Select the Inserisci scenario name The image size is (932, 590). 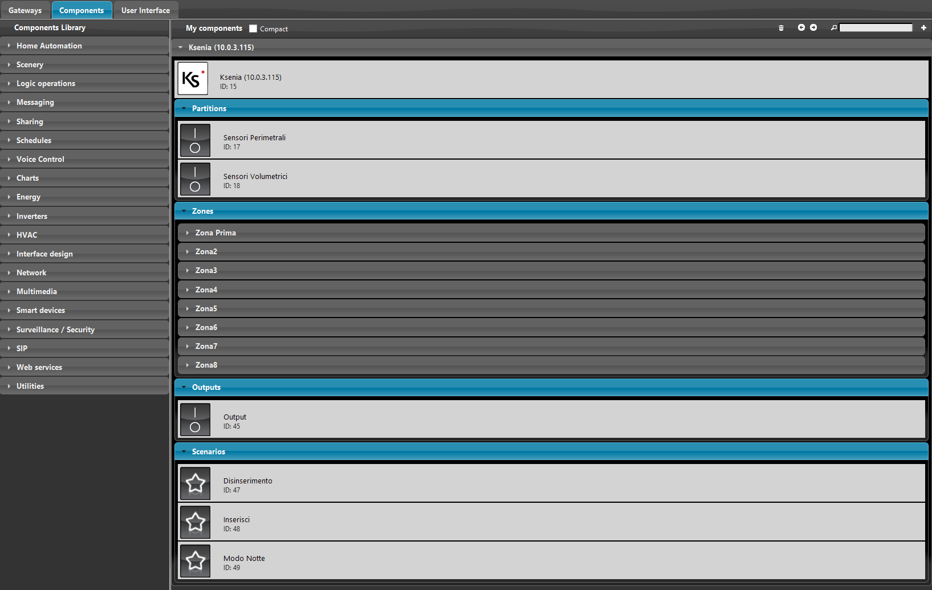tap(237, 519)
